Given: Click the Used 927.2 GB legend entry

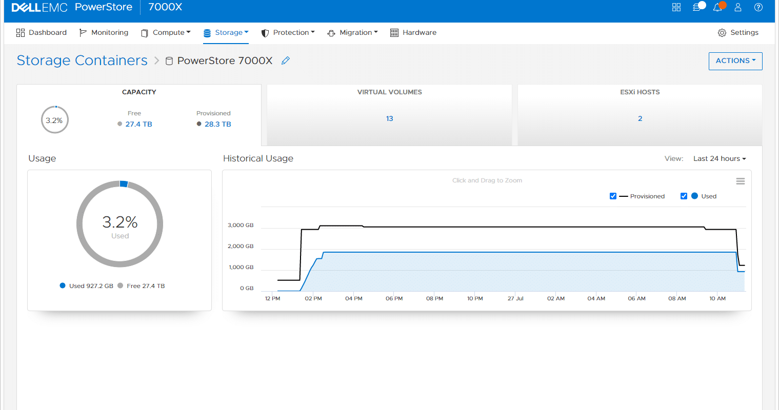Looking at the screenshot, I should click(86, 286).
